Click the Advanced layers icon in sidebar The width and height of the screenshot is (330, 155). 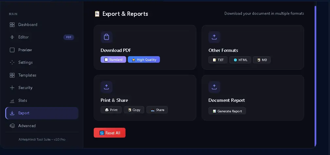(12, 126)
